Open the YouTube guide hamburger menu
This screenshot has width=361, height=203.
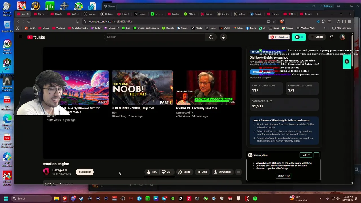pos(20,37)
